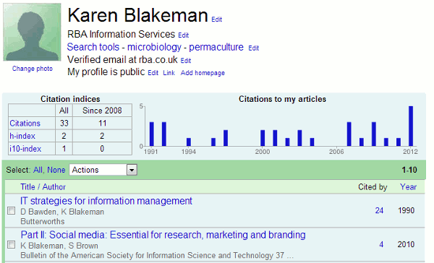Viewport: 434px width, 263px height.
Task: Click the authors D Bawden, K Blakeman
Action: pyautogui.click(x=62, y=212)
